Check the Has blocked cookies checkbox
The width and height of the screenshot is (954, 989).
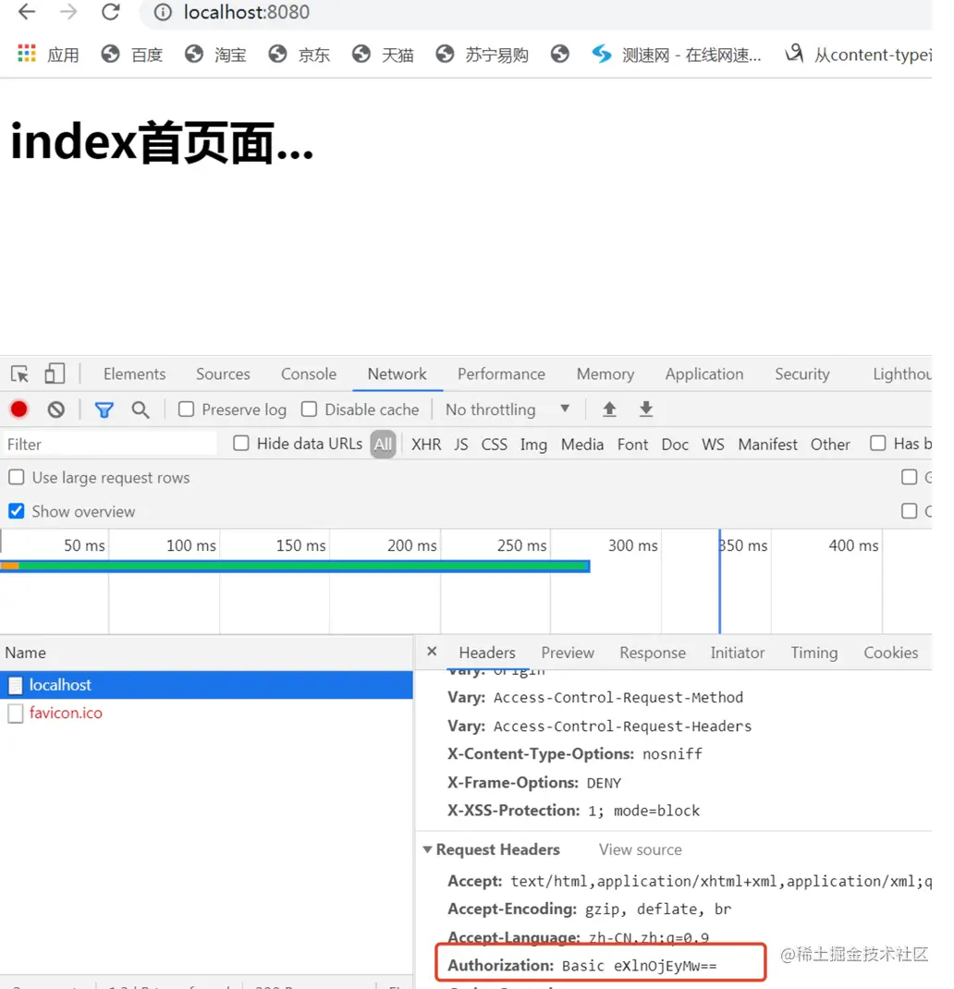877,444
